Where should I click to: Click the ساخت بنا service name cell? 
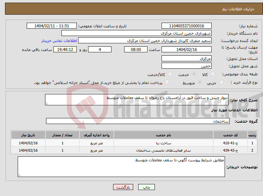(164, 143)
